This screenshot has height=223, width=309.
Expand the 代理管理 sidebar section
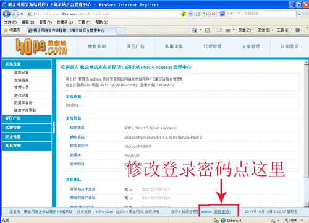[27, 128]
